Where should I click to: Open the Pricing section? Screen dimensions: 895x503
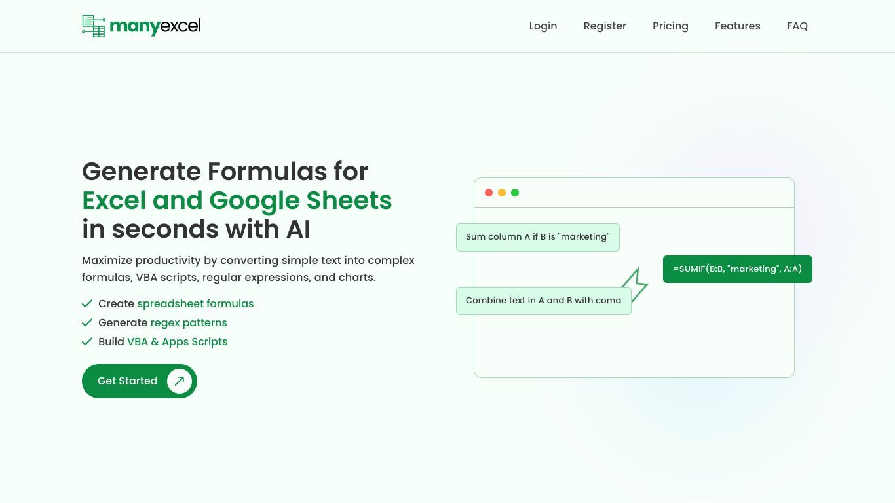click(x=670, y=26)
